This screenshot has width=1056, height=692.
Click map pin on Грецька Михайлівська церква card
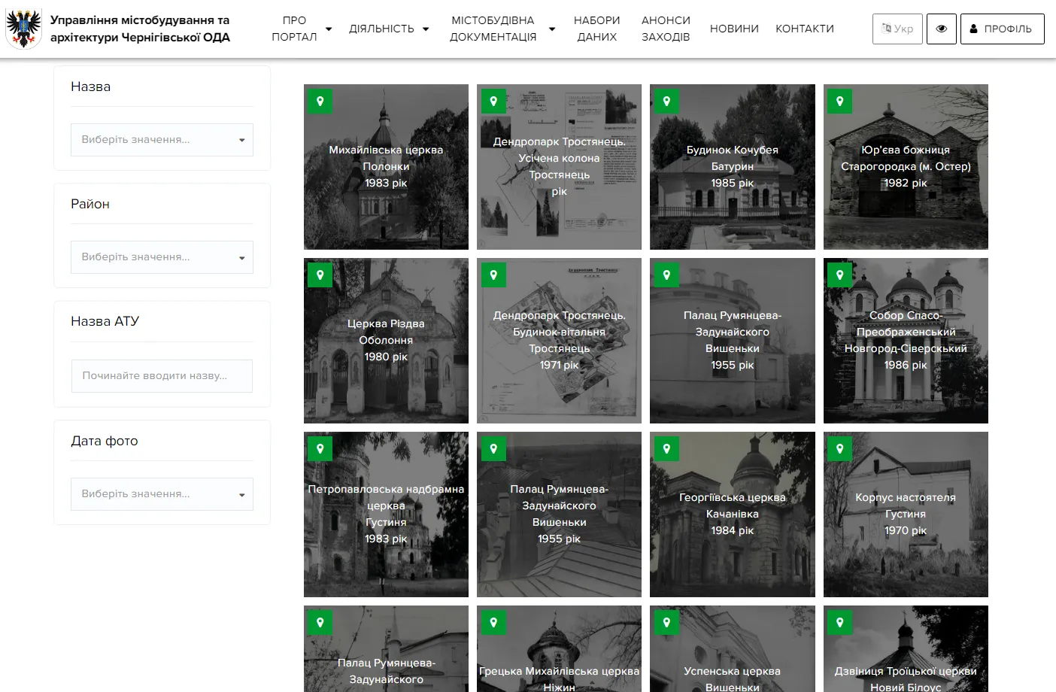(493, 623)
